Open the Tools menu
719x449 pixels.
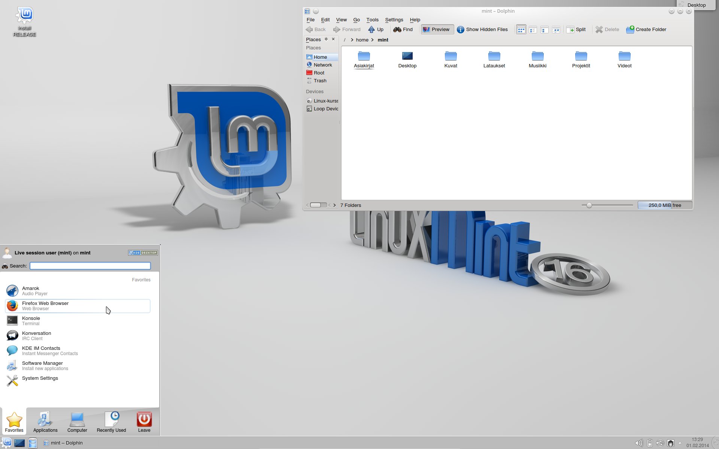pyautogui.click(x=372, y=20)
